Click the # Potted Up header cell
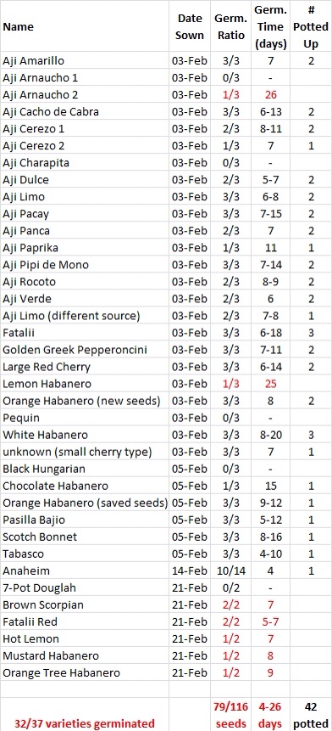 311,26
